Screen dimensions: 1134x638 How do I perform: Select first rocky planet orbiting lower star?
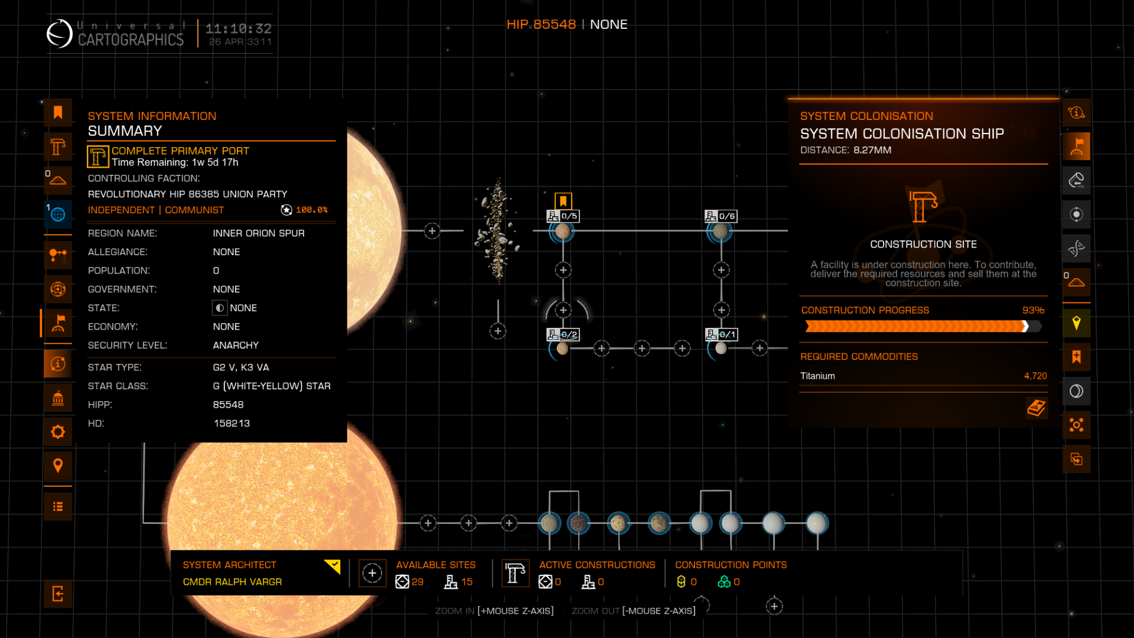(x=549, y=523)
